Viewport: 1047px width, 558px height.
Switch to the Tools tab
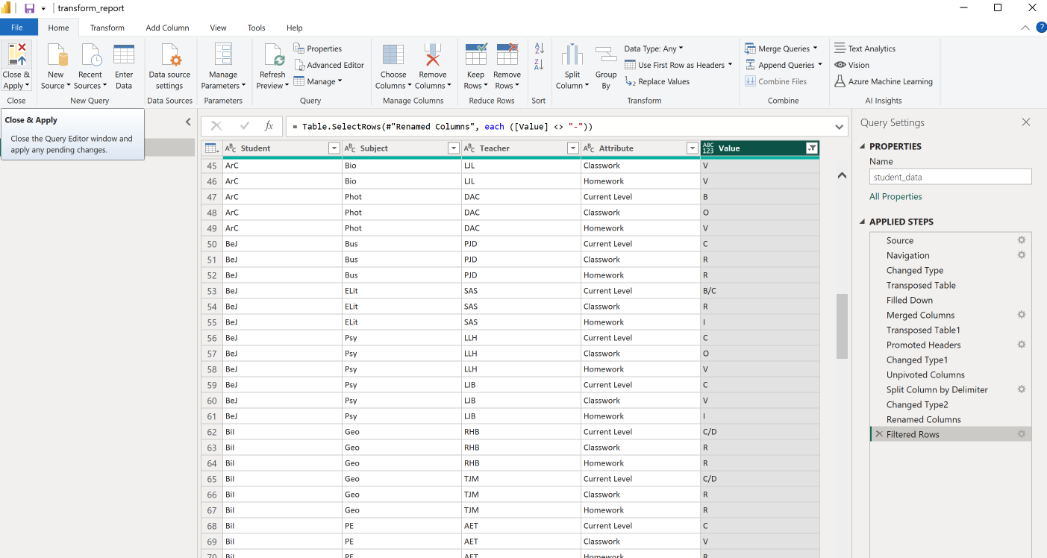[256, 28]
